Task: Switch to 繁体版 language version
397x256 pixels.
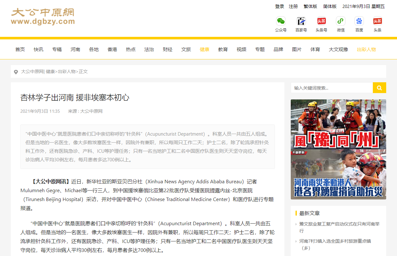Action: 310,6
